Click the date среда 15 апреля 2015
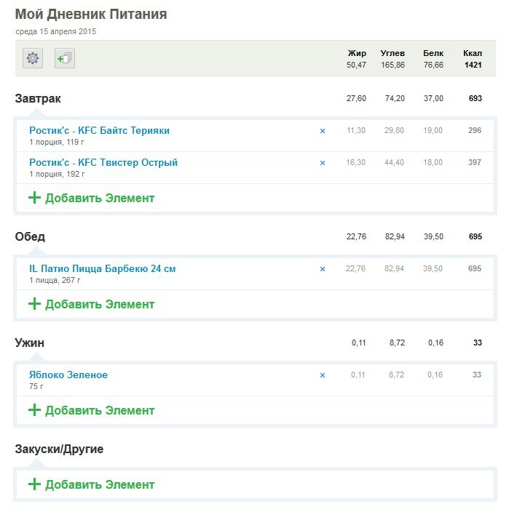The width and height of the screenshot is (509, 528). 55,31
